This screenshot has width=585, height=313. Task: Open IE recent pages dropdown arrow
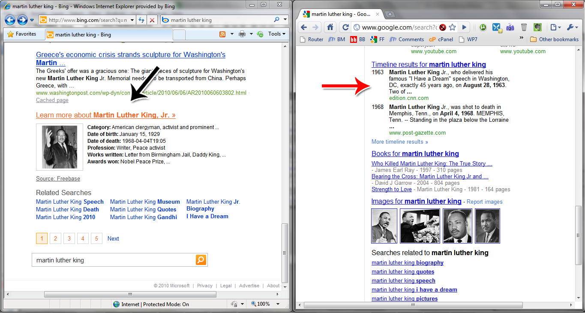(x=32, y=20)
